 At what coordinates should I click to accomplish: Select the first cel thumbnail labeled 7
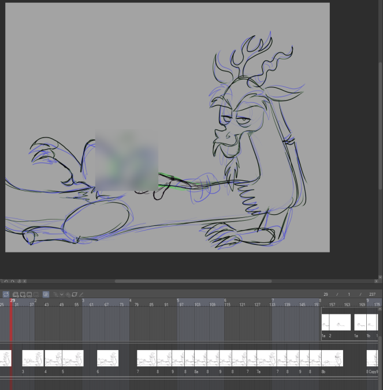pyautogui.click(x=147, y=358)
